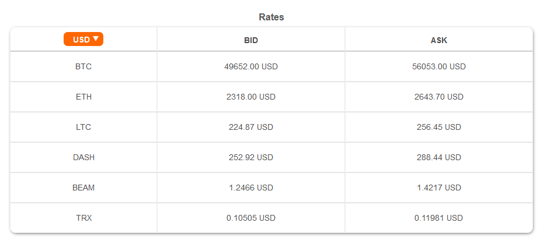Select the BEAM row label
547x251 pixels.
83,188
